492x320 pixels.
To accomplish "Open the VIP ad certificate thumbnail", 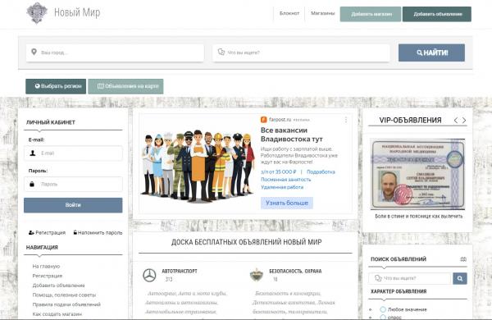I will tap(417, 174).
